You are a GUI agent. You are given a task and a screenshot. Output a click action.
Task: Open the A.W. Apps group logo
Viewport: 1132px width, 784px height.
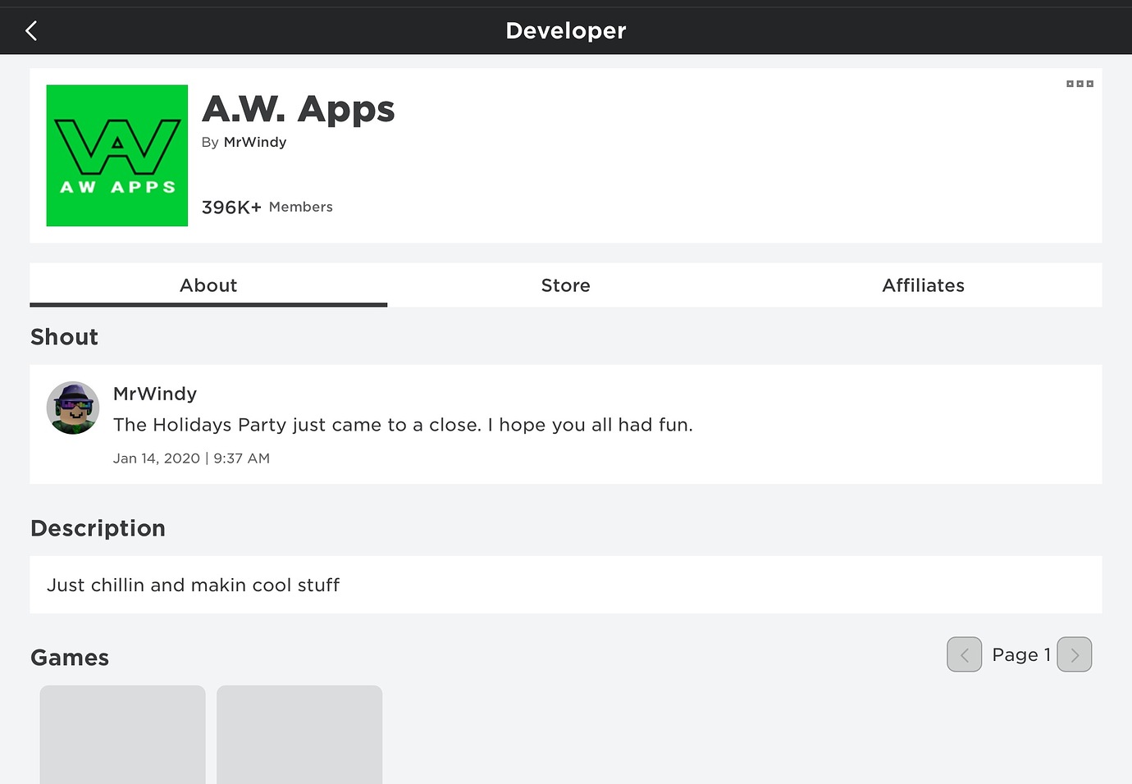point(116,155)
